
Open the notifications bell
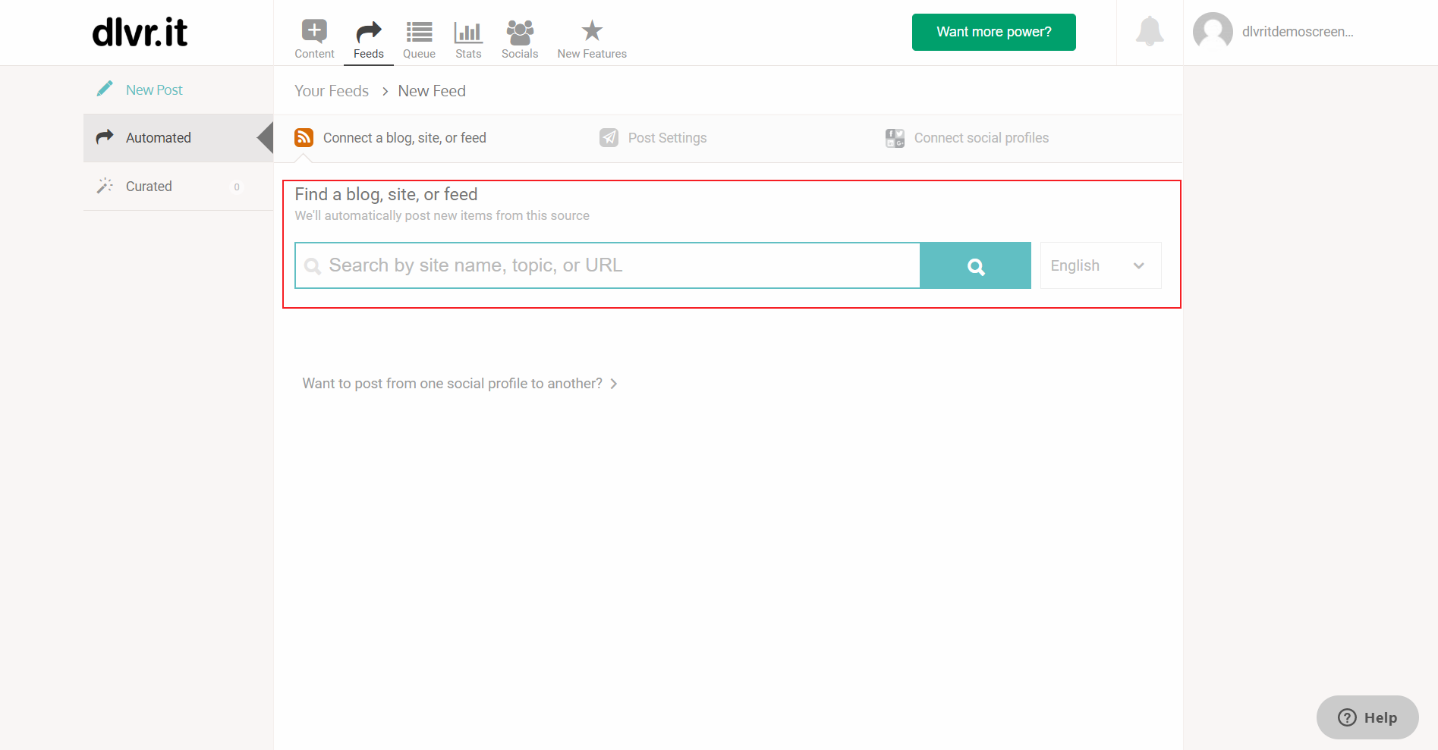[1150, 32]
